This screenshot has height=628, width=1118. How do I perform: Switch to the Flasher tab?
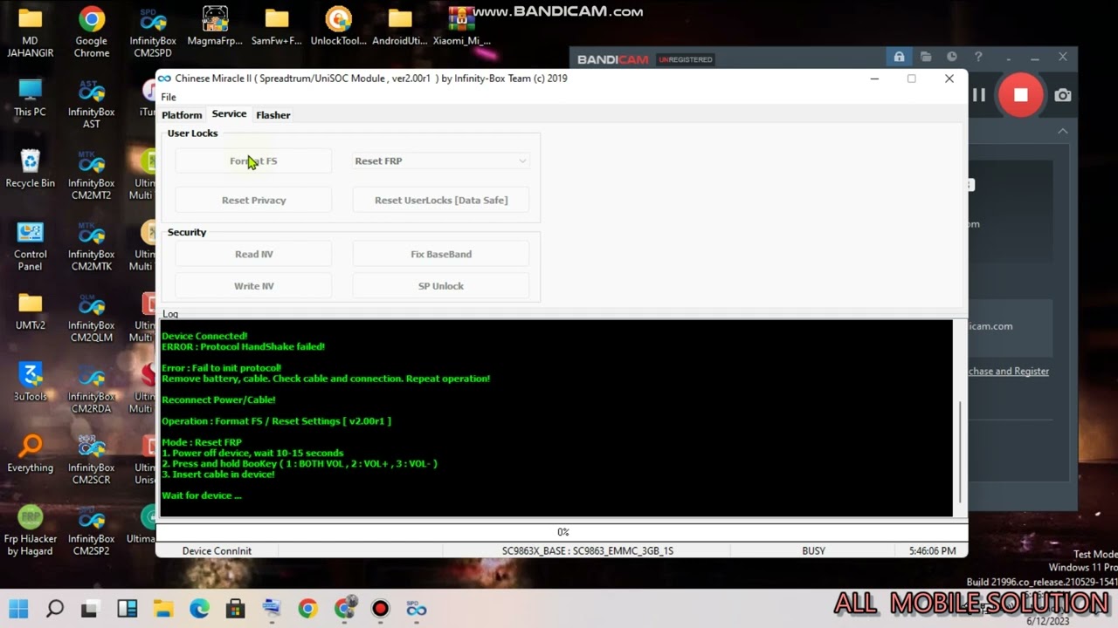pos(273,115)
